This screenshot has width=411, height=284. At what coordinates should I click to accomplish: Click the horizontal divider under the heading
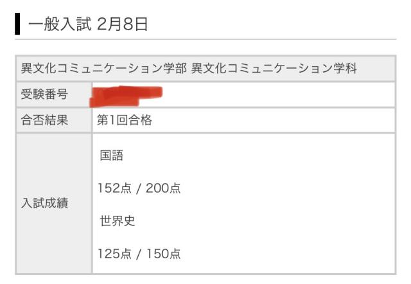tap(205, 40)
